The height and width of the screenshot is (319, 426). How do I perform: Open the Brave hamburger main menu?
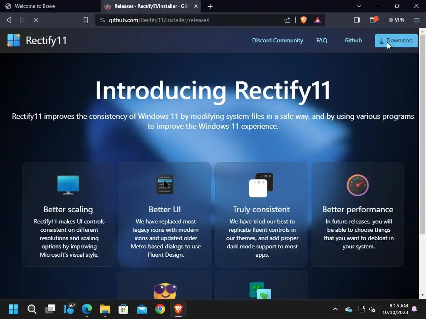(x=417, y=20)
